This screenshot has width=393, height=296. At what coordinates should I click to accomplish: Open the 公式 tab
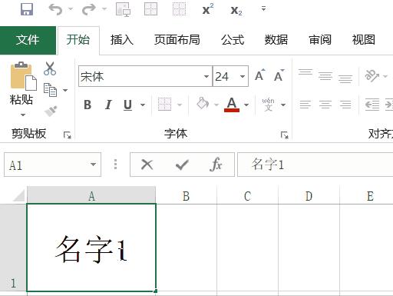coord(233,40)
